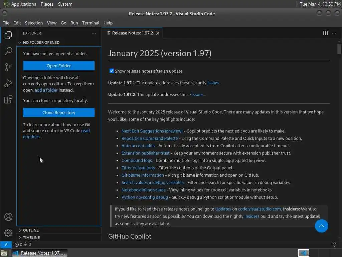Open the Next Edit Suggestions (preview) link
Image resolution: width=342 pixels, height=257 pixels.
pyautogui.click(x=152, y=131)
